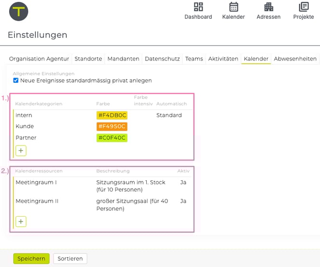Image resolution: width=320 pixels, height=267 pixels.
Task: Click 'Standard' in the Automatisch column
Action: 169,115
